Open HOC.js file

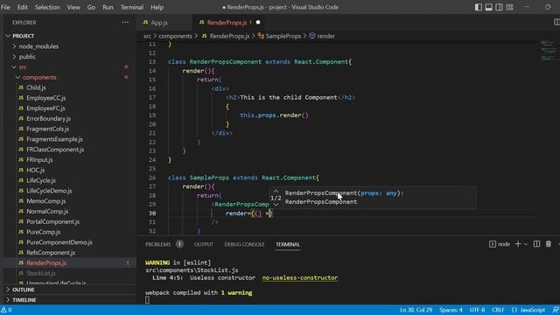point(35,171)
